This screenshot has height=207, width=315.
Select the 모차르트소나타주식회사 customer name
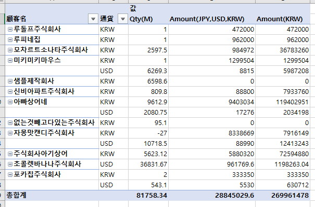(x=51, y=50)
